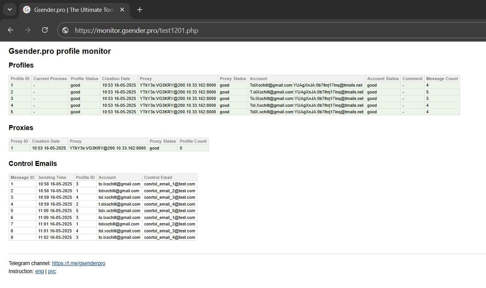The height and width of the screenshot is (288, 486).
Task: Select the proxy cell in Proxies table
Action: (x=108, y=148)
